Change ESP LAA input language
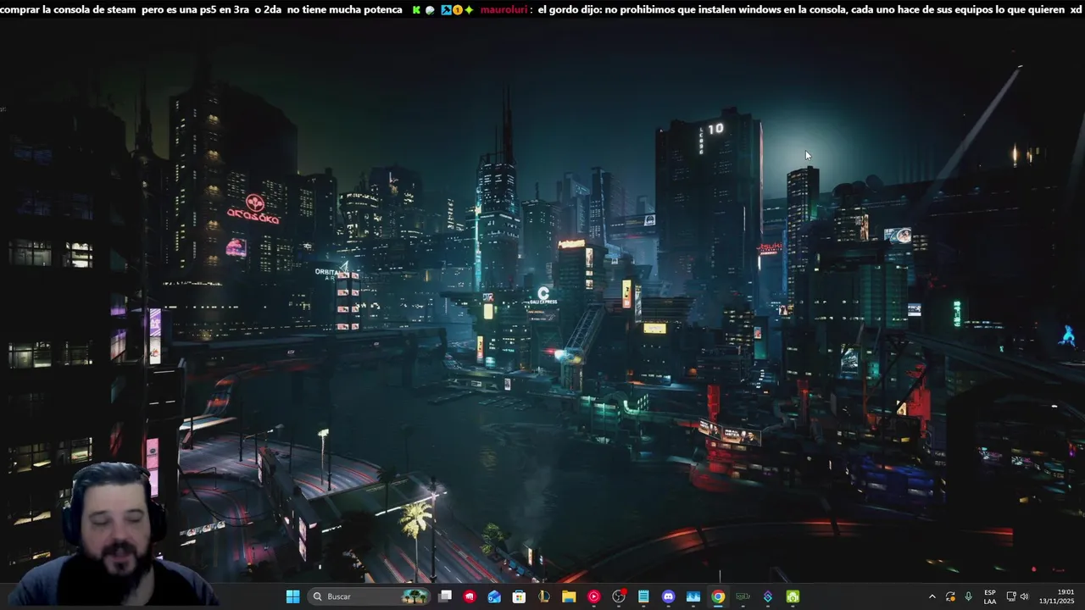1085x610 pixels. (990, 596)
